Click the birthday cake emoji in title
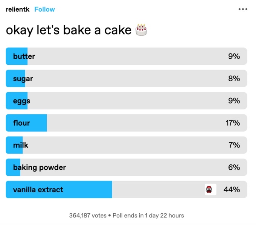 point(141,30)
